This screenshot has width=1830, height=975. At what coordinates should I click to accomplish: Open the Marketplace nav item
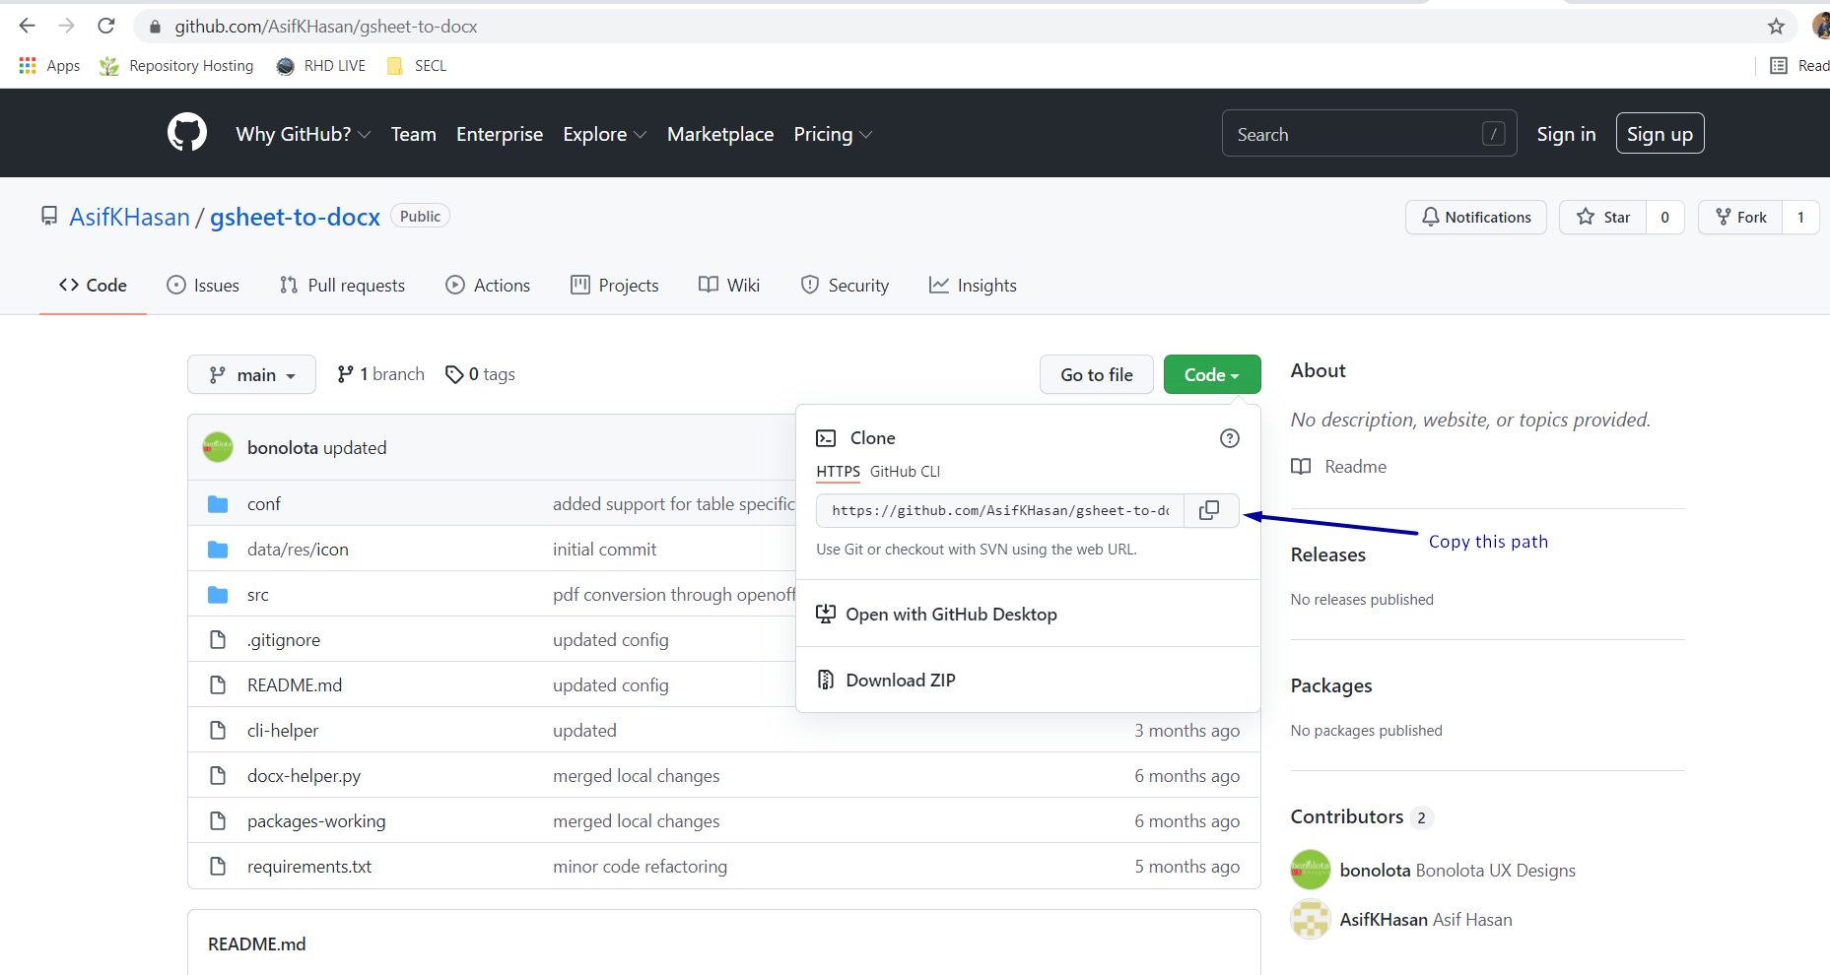[x=720, y=134]
